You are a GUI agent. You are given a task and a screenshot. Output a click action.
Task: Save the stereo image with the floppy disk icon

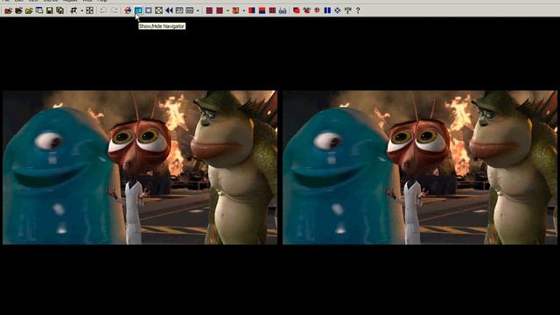tap(50, 10)
